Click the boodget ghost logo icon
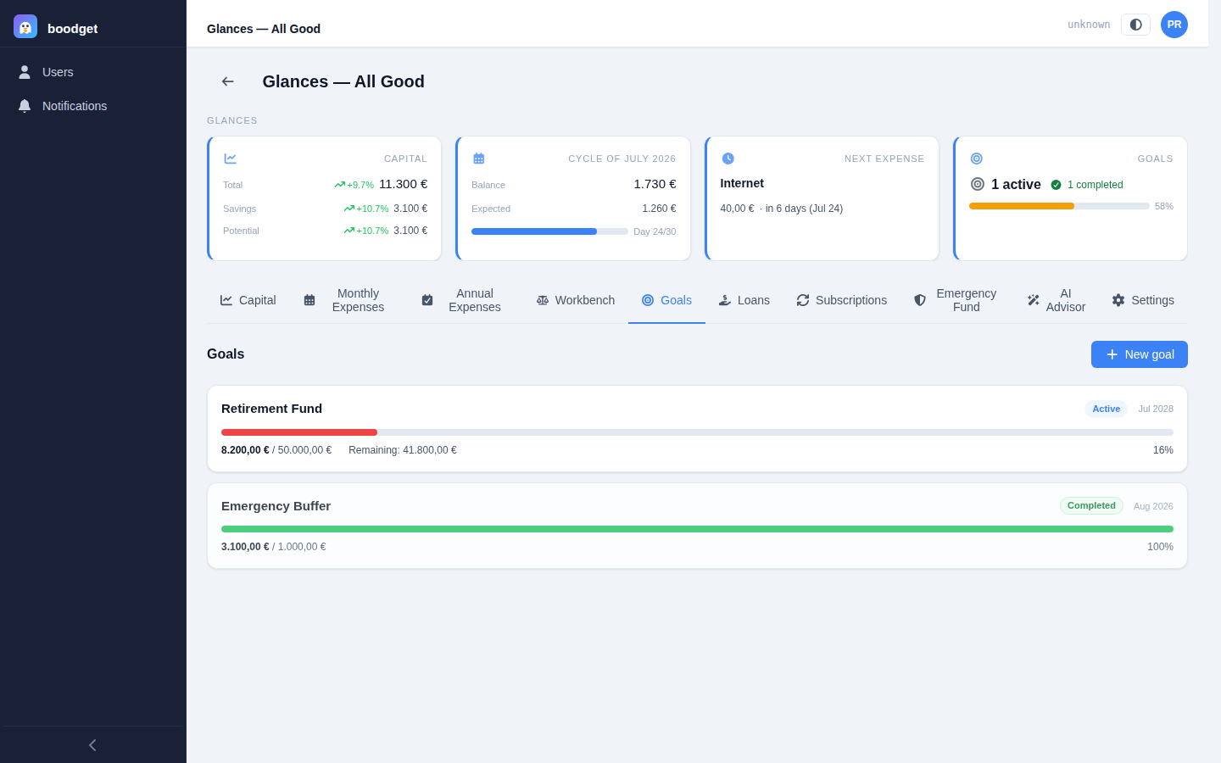The width and height of the screenshot is (1221, 763). [25, 26]
